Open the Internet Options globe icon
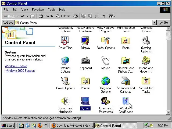The image size is (172, 129). tap(65, 61)
